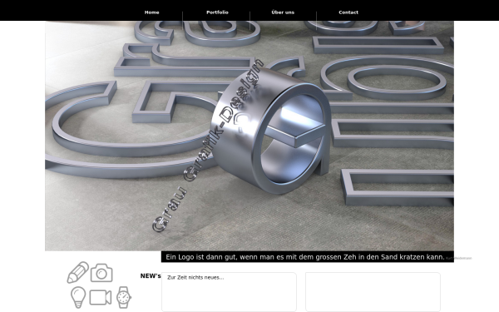Click the empty second news box
The height and width of the screenshot is (312, 499).
coord(373,292)
